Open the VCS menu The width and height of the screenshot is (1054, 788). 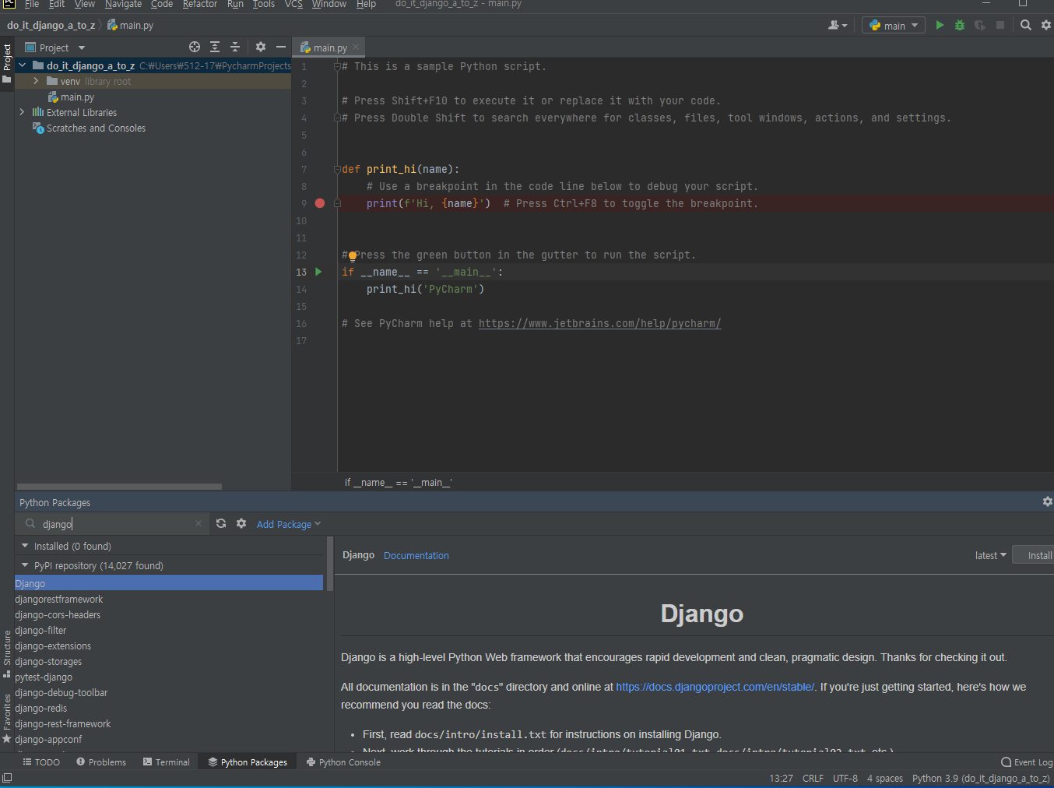click(x=293, y=5)
